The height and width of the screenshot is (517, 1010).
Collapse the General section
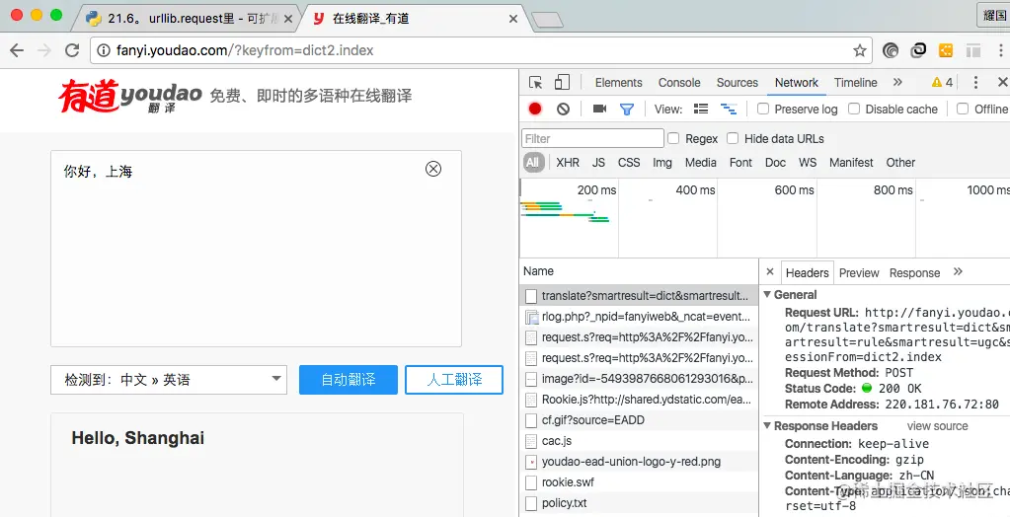tap(767, 294)
